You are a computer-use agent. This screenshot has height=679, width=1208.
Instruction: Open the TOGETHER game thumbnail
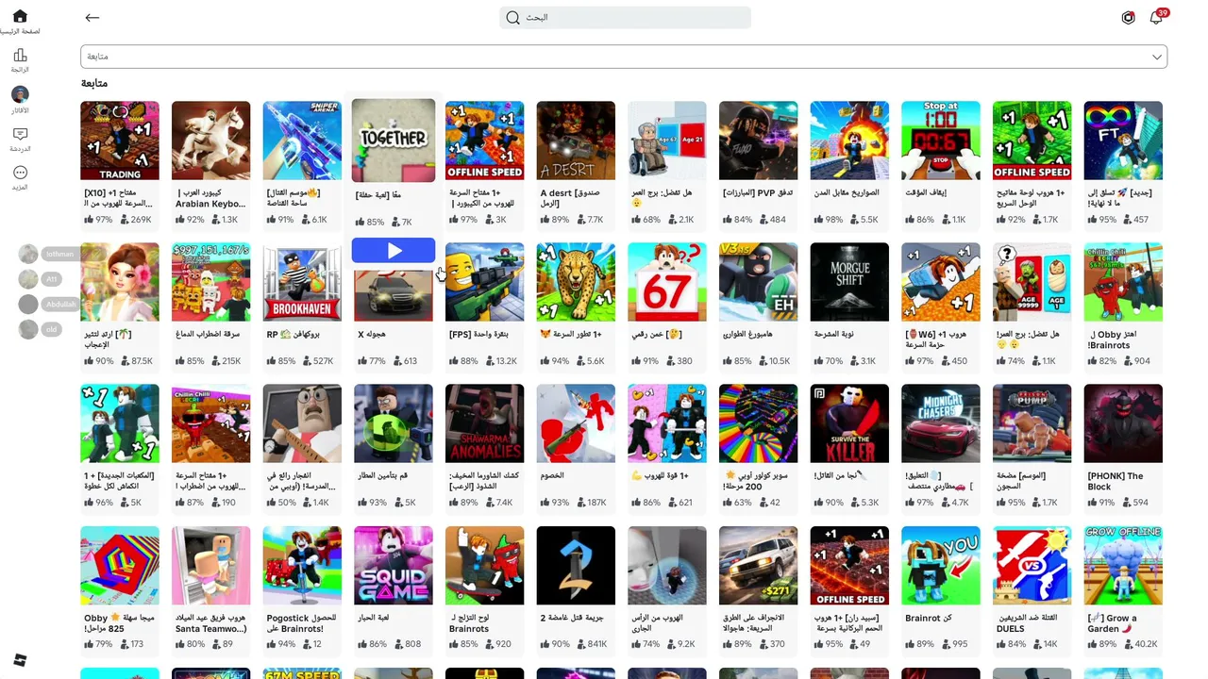coord(394,141)
